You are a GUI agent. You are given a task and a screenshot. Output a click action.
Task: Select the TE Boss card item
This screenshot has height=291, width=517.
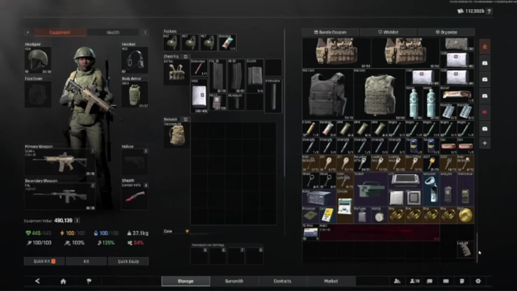pyautogui.click(x=310, y=232)
